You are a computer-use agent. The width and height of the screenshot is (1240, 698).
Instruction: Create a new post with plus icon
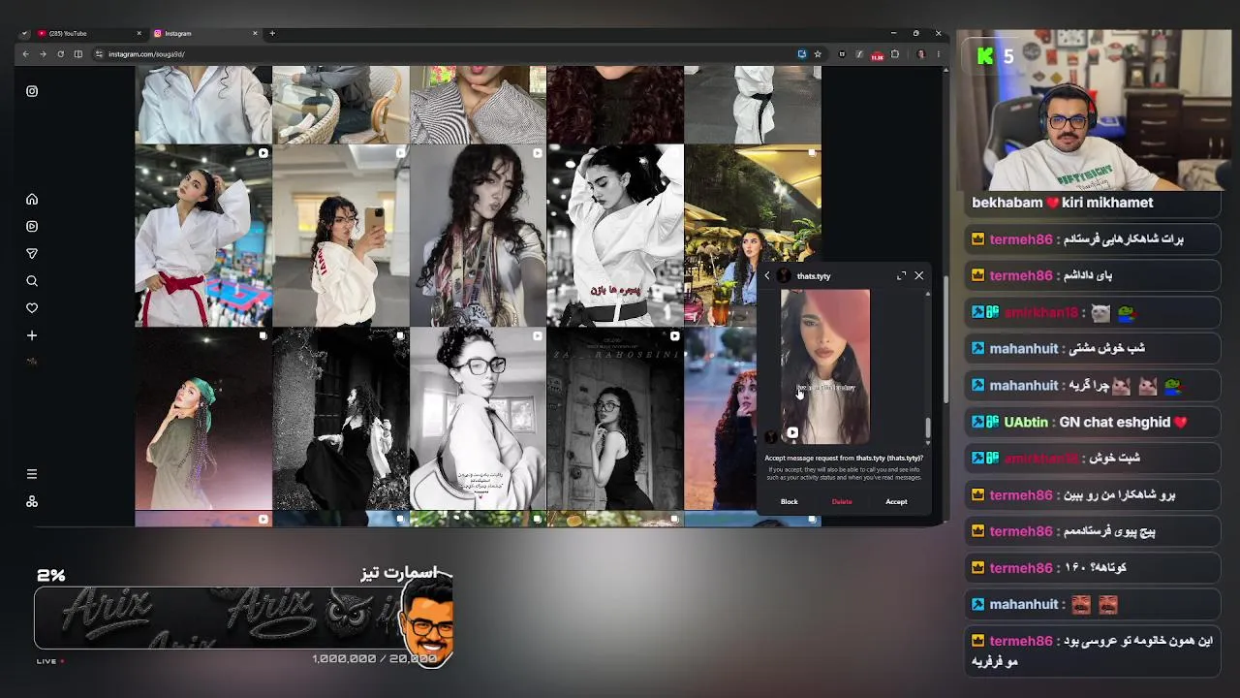(x=32, y=335)
